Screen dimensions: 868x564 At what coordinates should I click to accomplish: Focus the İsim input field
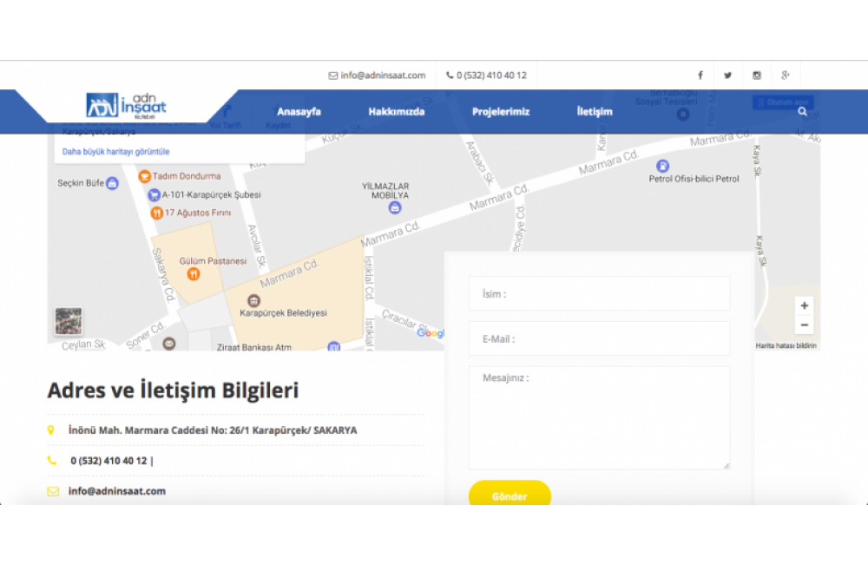pyautogui.click(x=599, y=294)
